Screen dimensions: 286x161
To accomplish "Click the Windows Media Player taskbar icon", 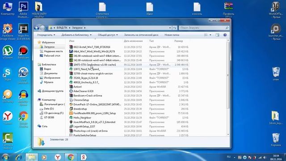I will pos(44,157).
